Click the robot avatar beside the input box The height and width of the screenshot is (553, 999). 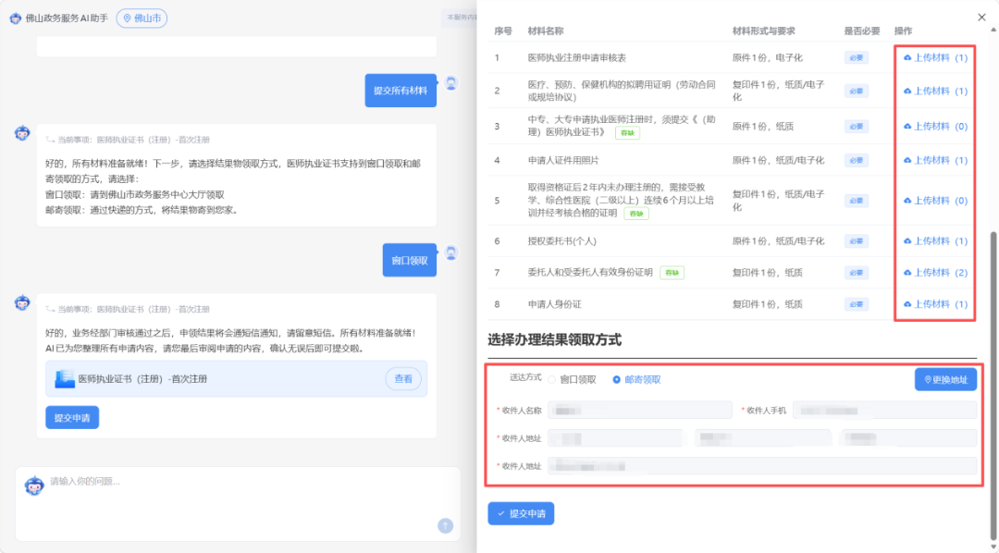34,485
